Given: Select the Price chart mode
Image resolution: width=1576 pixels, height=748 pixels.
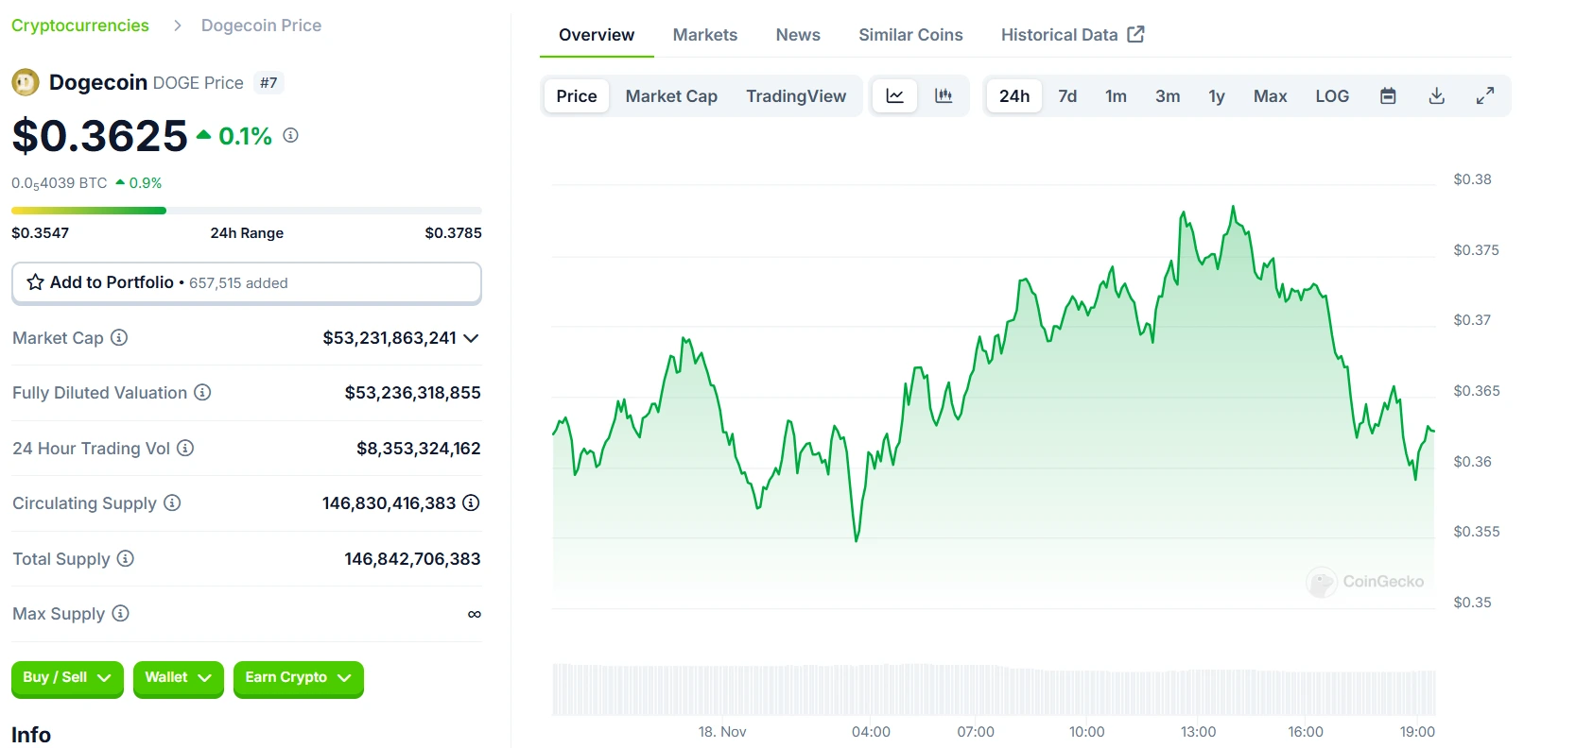Looking at the screenshot, I should (x=577, y=95).
